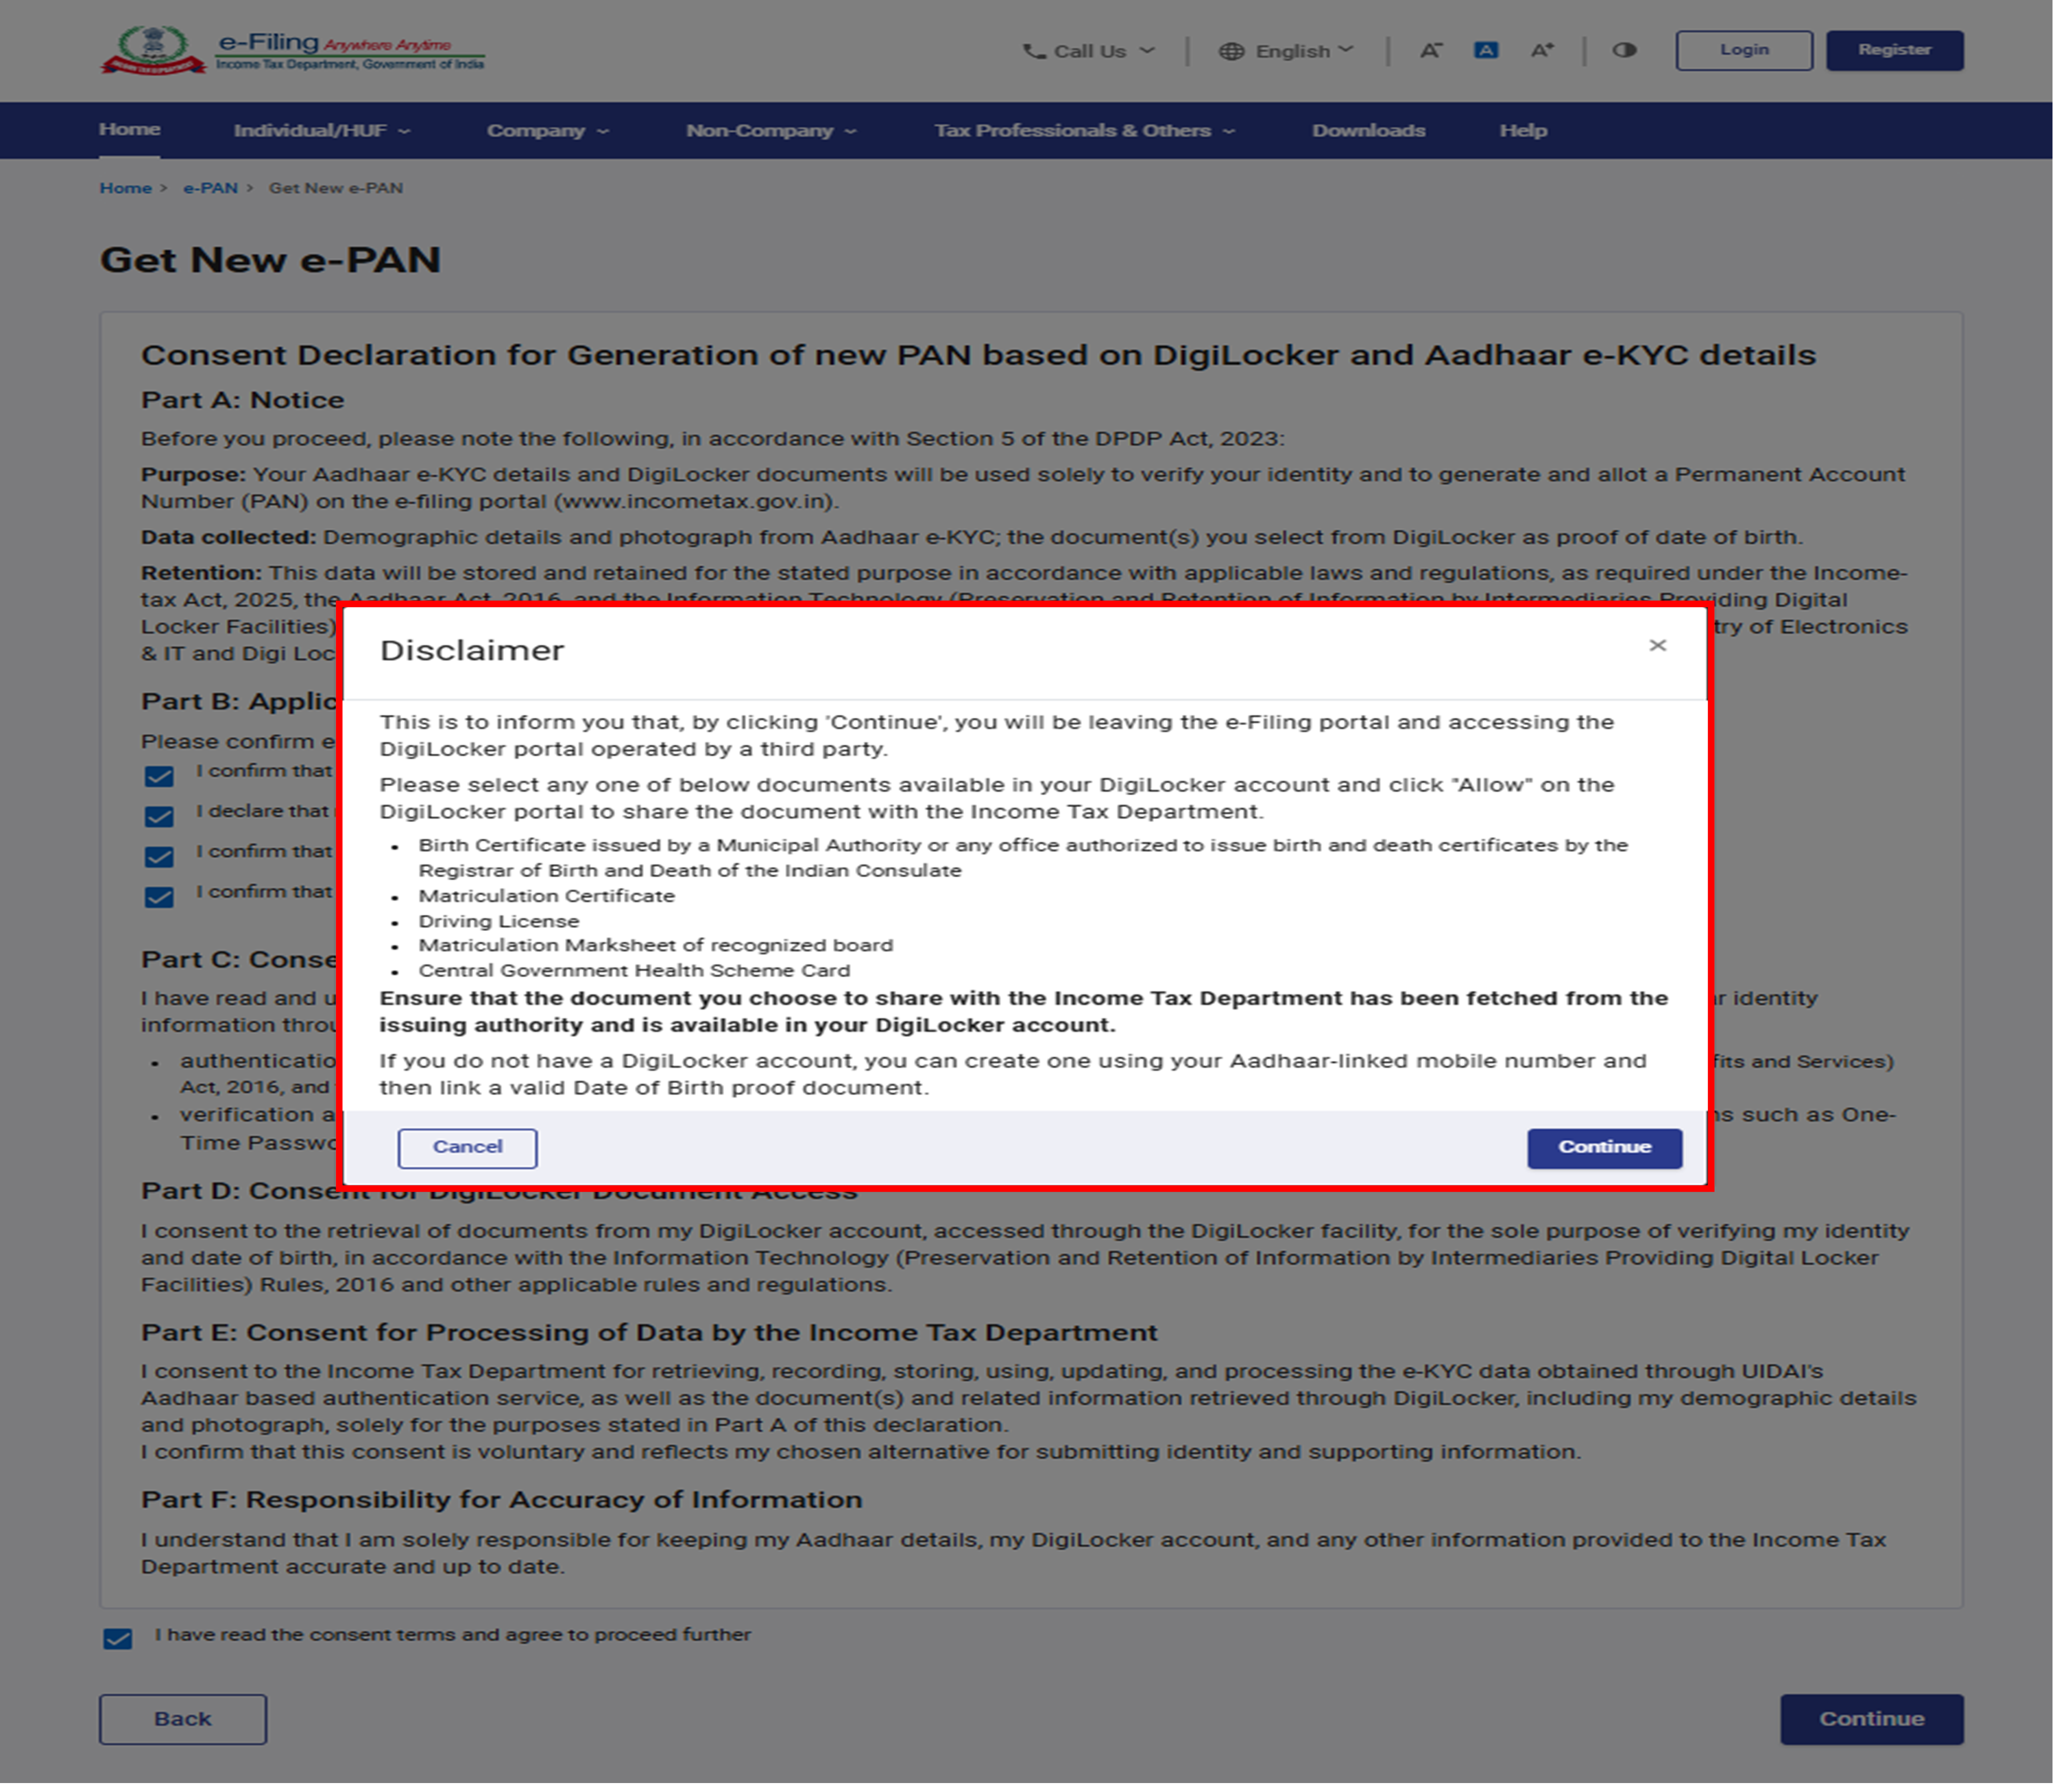Viewport: 2053px width, 1792px height.
Task: Cancel the Disclaimer dialog
Action: pos(467,1147)
